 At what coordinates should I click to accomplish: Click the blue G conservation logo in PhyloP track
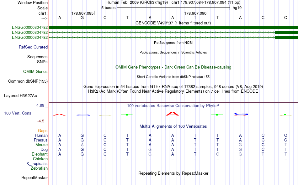coord(241,114)
